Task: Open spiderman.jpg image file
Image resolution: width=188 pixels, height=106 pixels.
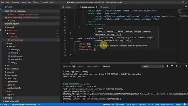Action: (x=31, y=56)
